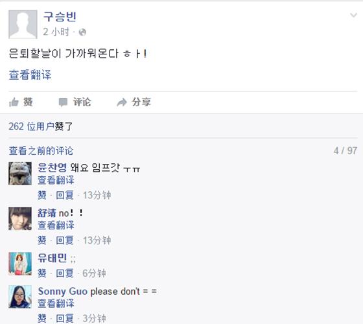The height and width of the screenshot is (324, 363).
Task: Open Sonny Guo commenter avatar
Action: pos(20,297)
